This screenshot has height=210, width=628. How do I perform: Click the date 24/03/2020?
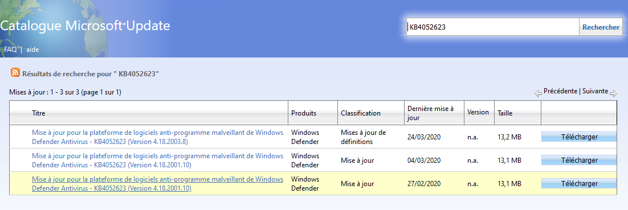424,137
